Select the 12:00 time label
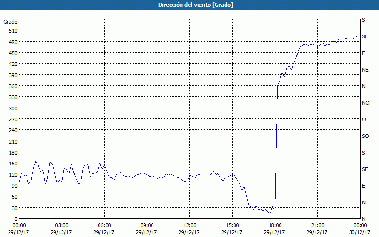379x237 pixels. (x=190, y=226)
